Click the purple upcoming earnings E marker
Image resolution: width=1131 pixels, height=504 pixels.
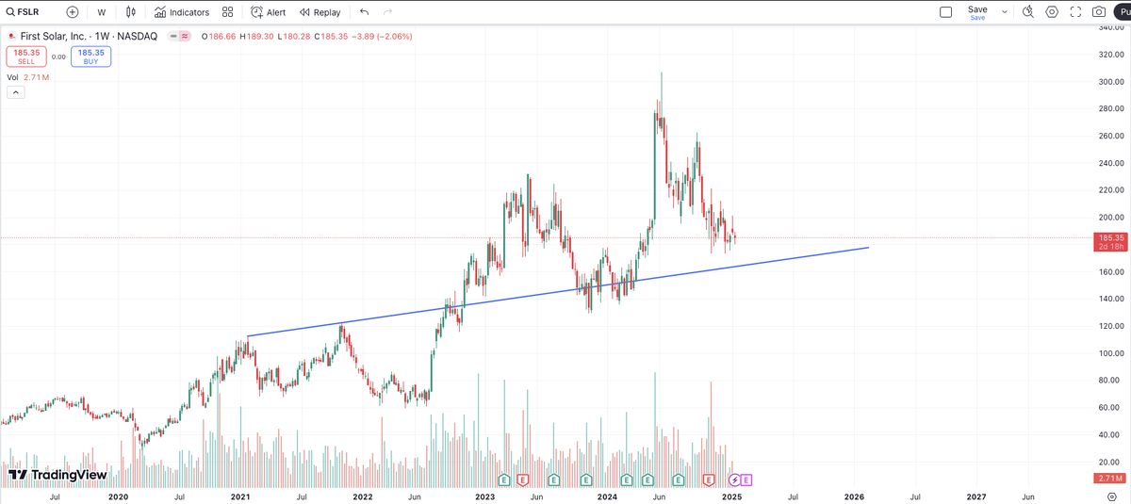pos(746,480)
